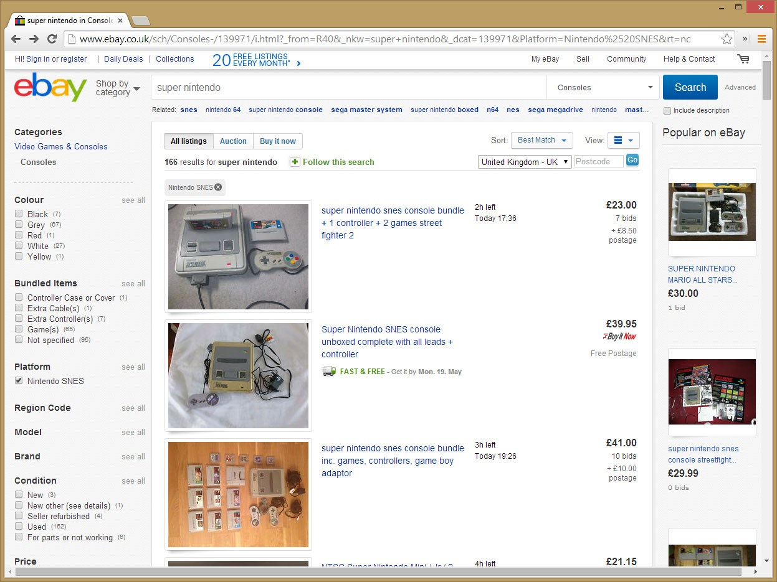Expand Brand see all options
Screen dimensions: 777x582
[133, 457]
